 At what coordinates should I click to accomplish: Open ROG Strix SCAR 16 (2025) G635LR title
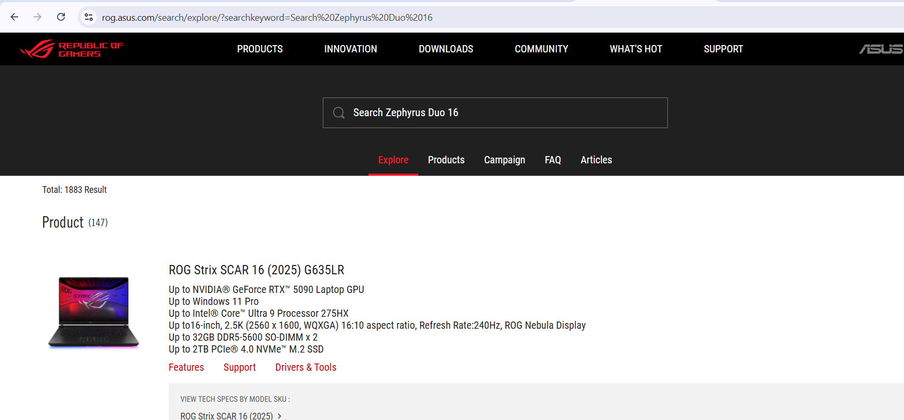[256, 270]
